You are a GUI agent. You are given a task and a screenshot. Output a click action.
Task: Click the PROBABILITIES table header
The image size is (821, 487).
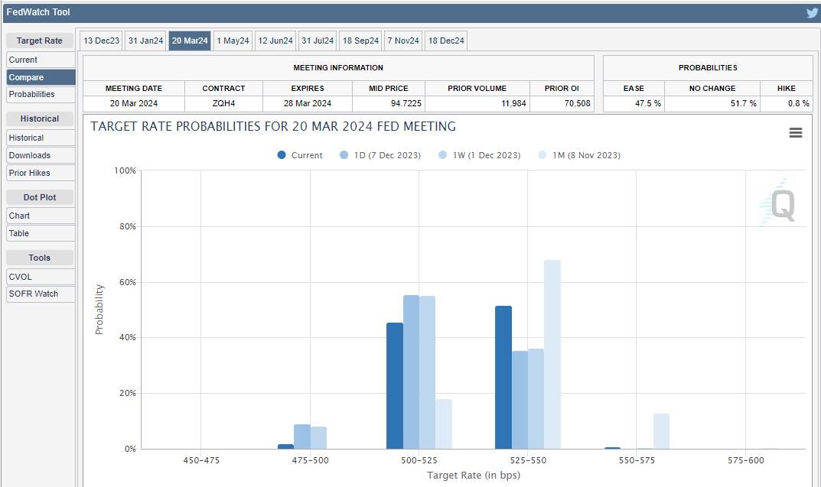[708, 68]
